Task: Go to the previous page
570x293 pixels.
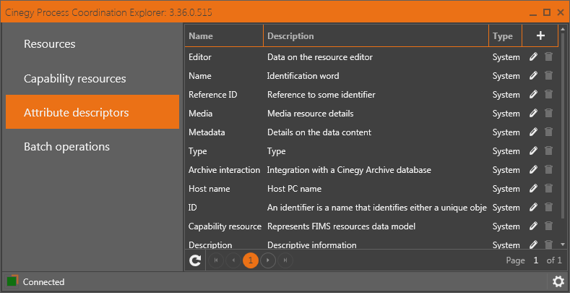Action: tap(233, 260)
